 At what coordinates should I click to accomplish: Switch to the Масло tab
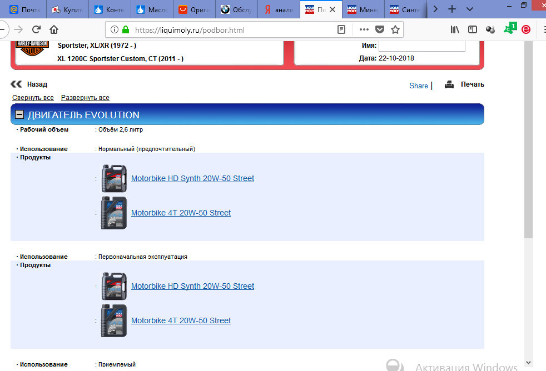pyautogui.click(x=152, y=10)
